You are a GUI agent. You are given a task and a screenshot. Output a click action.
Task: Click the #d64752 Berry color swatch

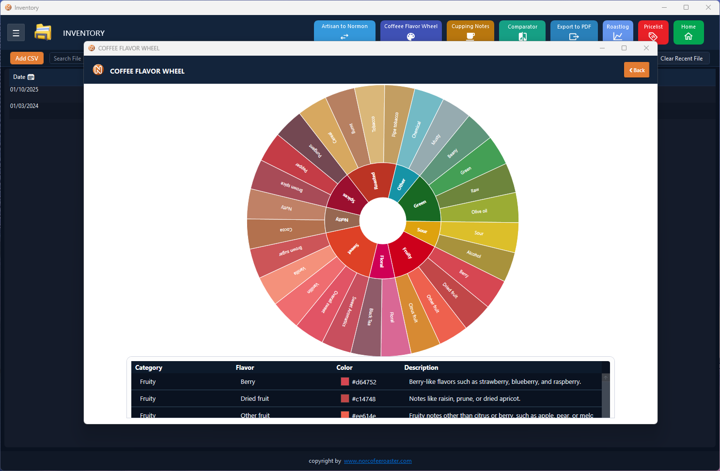pos(345,381)
